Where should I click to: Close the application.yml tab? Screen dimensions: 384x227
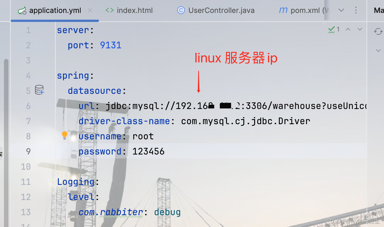(90, 10)
